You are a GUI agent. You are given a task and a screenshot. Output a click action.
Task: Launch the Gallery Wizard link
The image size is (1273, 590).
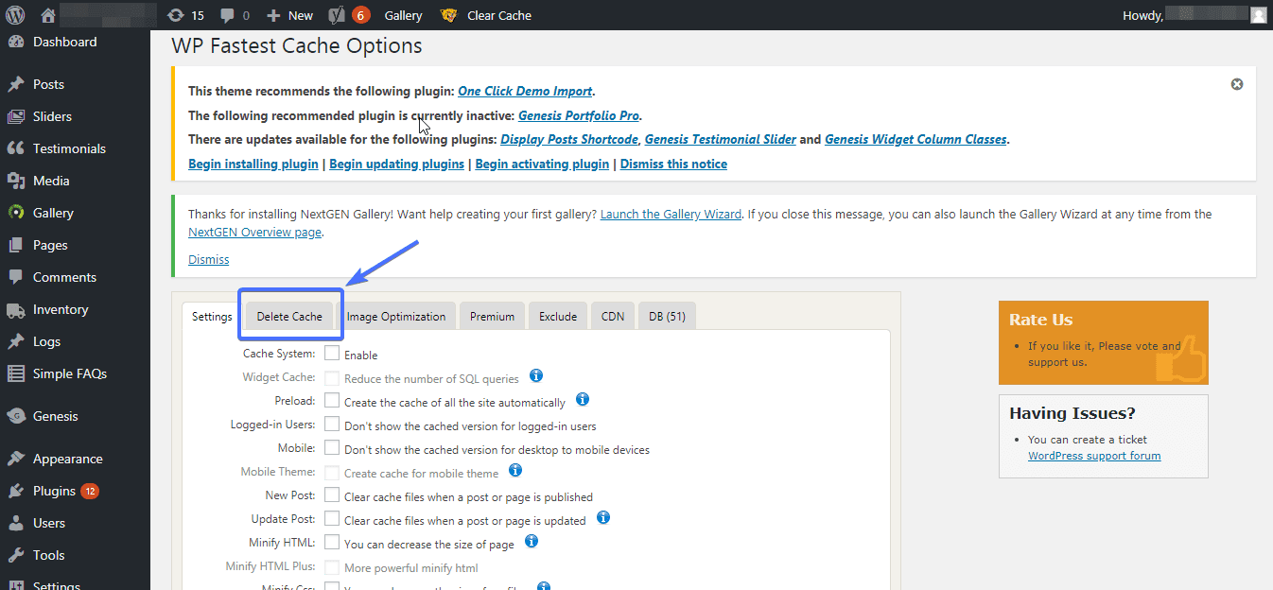click(671, 215)
